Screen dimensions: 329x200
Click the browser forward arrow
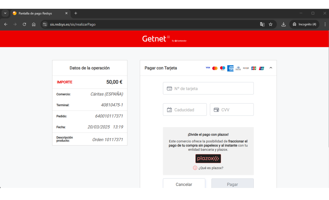[x=15, y=24]
